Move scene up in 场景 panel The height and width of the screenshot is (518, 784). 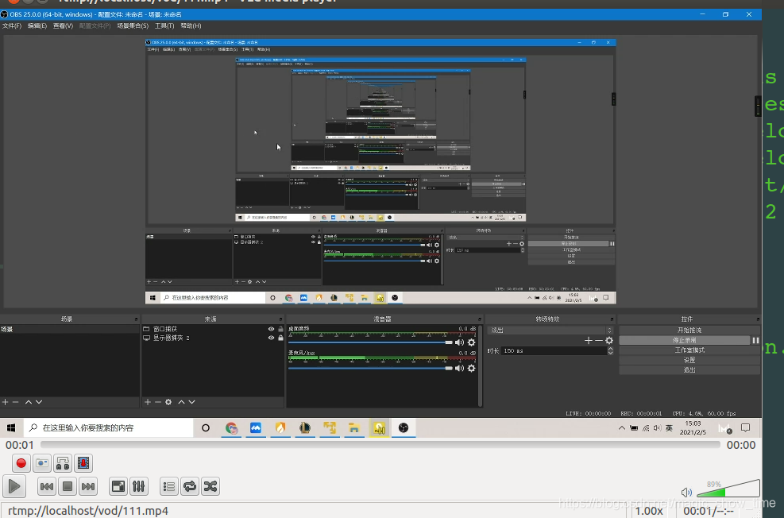click(x=29, y=402)
